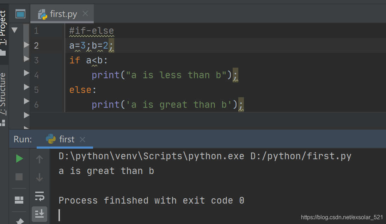Click the 'a is great than b' code string

(179, 105)
